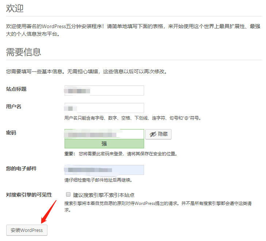Screen dimensions: 266x241
Task: Click the 密码 label
Action: [11, 133]
